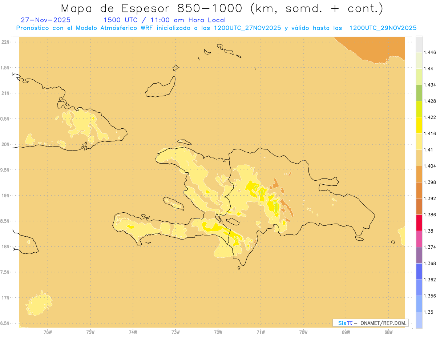The image size is (436, 337).
Task: Click the dark blue segment between 1.362 and 1.368
Action: pos(419,272)
